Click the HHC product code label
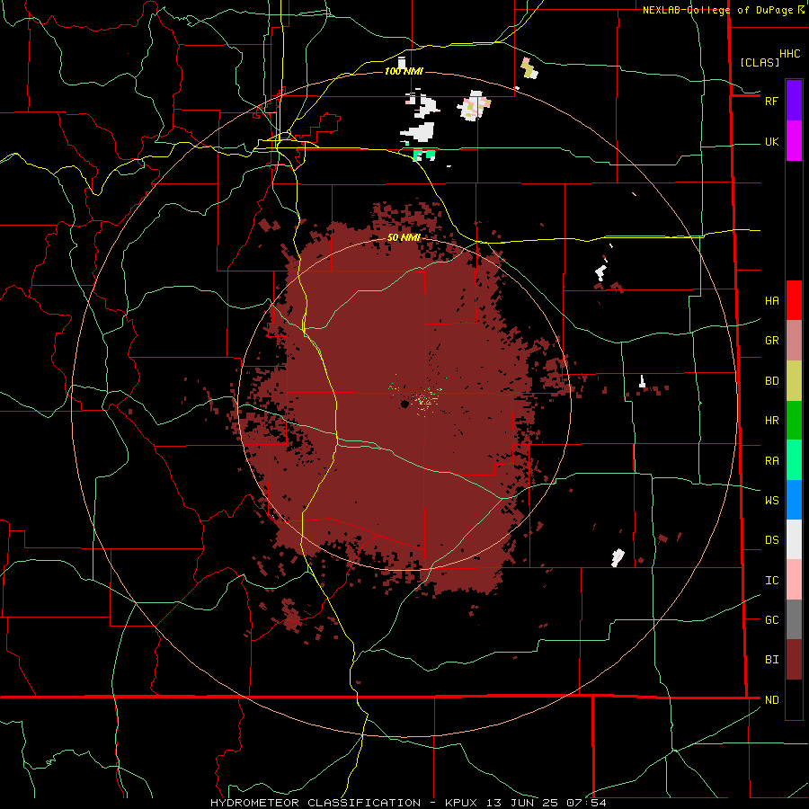Image resolution: width=809 pixels, height=809 pixels. [x=789, y=54]
